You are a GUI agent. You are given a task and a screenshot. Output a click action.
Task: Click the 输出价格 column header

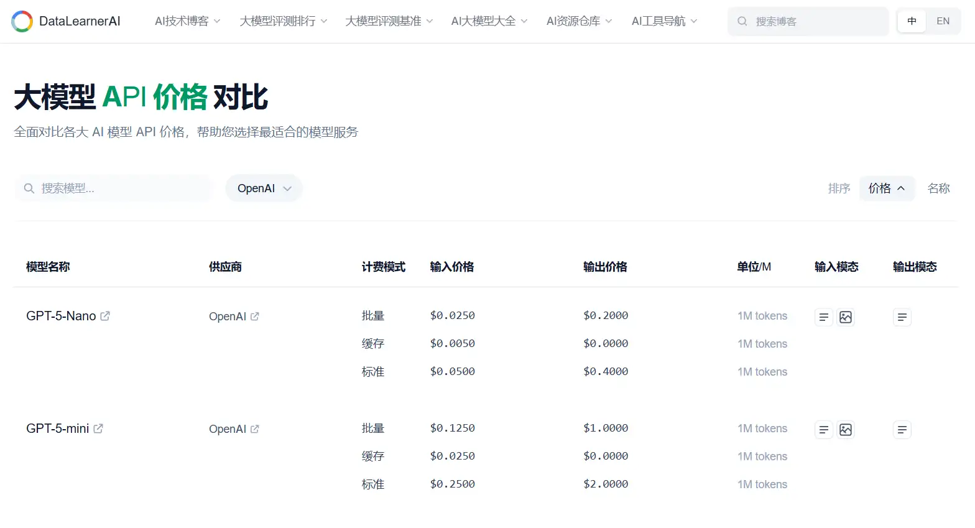click(x=605, y=267)
